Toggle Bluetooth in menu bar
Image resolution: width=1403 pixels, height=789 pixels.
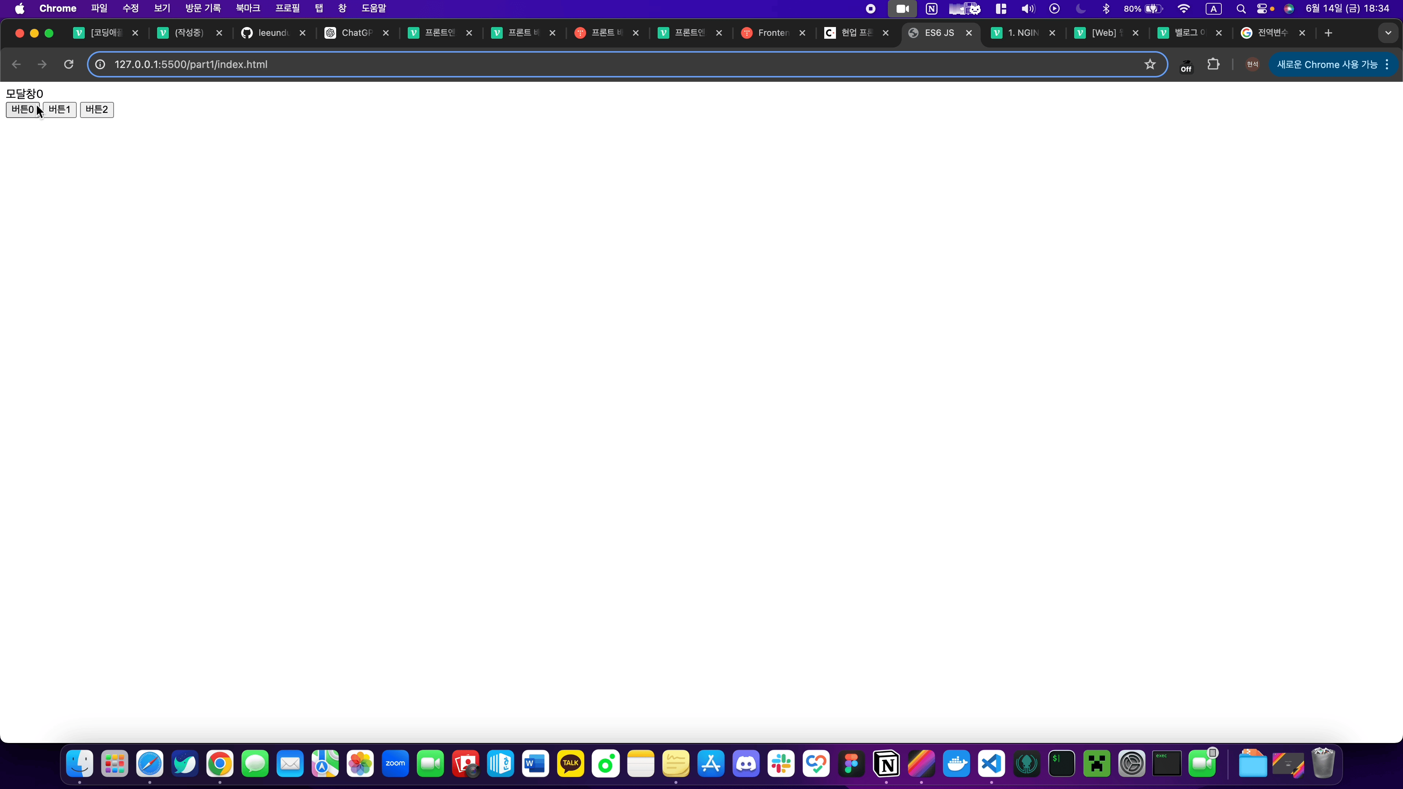[1106, 9]
